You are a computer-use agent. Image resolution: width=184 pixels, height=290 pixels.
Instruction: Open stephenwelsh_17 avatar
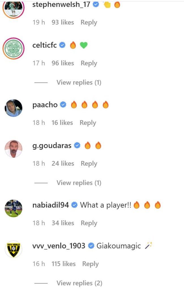[x=14, y=8]
